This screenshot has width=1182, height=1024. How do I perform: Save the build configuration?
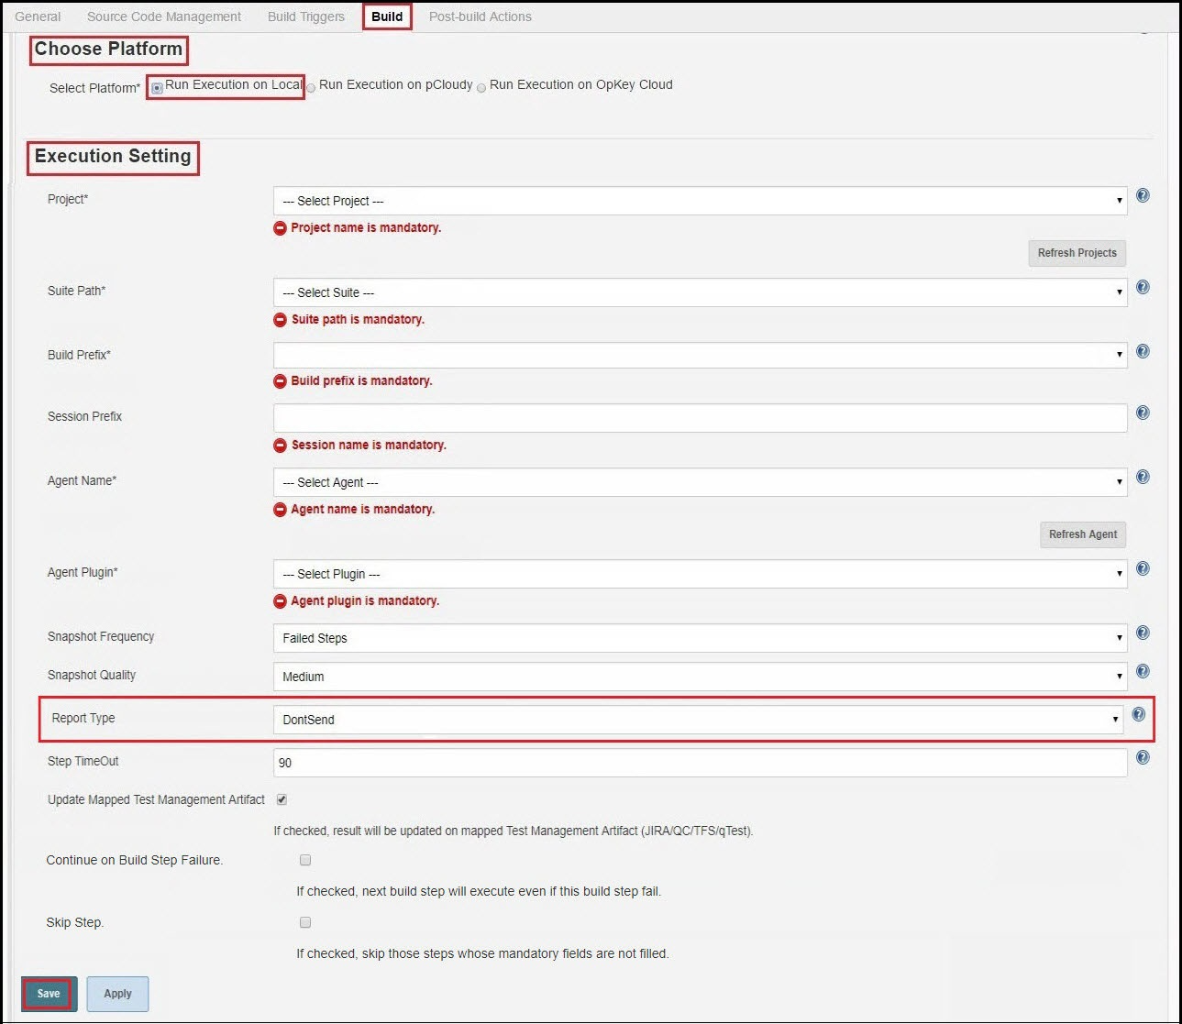(x=49, y=994)
